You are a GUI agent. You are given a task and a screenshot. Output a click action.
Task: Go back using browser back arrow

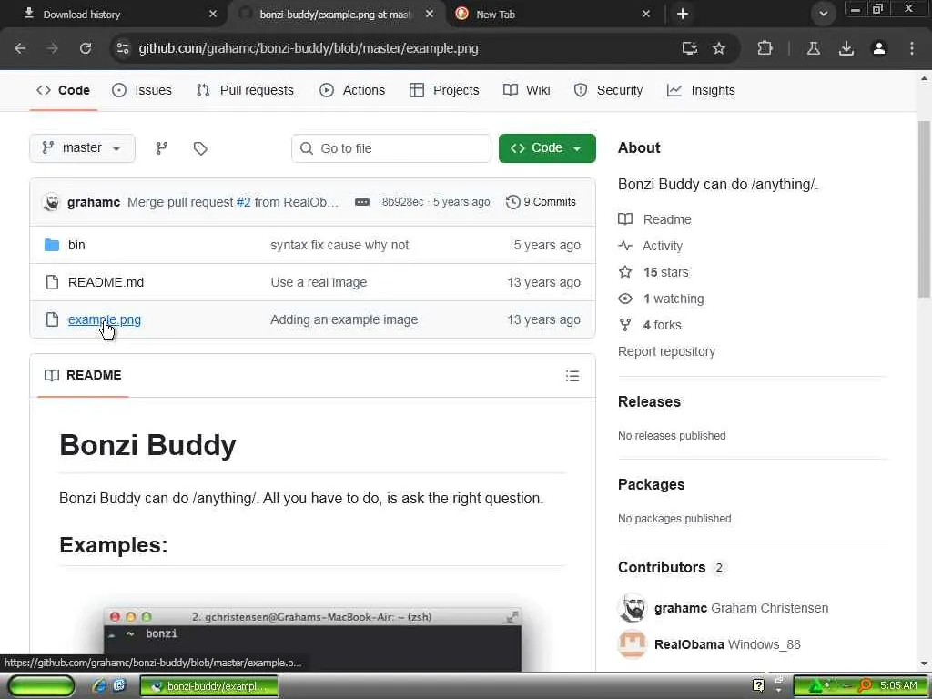click(20, 48)
